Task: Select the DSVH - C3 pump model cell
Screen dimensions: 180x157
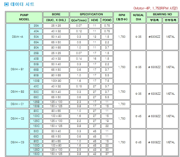Action: (x=17, y=142)
